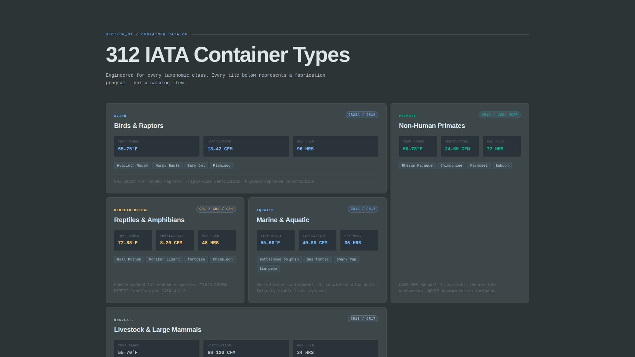Screen dimensions: 635x357
Task: Select the Baboon tag
Action: tap(502, 166)
